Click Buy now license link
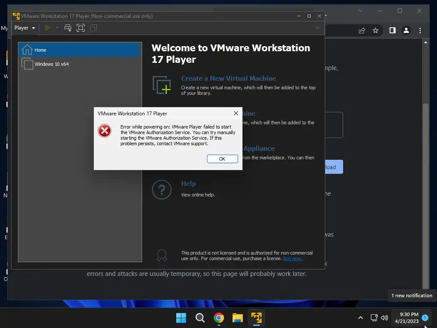 tap(293, 258)
